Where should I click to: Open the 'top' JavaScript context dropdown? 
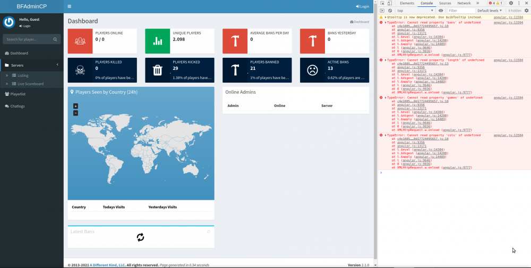click(x=416, y=11)
